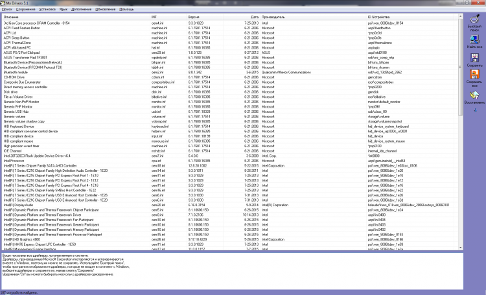This screenshot has height=295, width=486.
Task: Select the Intel Processor row
Action: pos(229,161)
